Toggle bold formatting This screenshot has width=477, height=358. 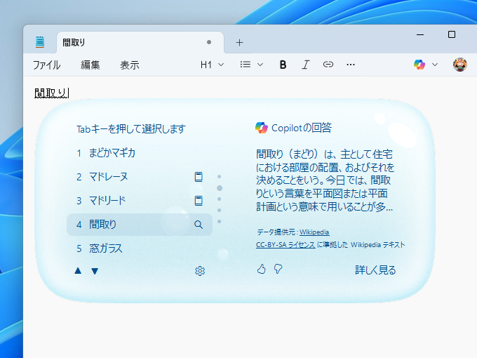283,65
